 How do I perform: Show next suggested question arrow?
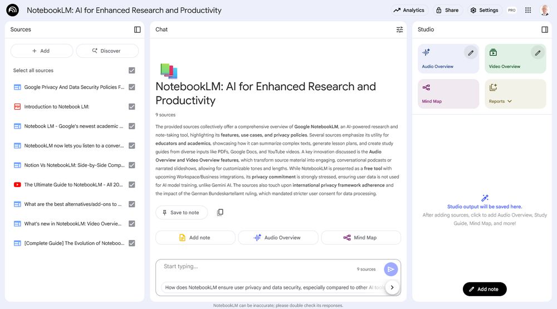tap(392, 287)
